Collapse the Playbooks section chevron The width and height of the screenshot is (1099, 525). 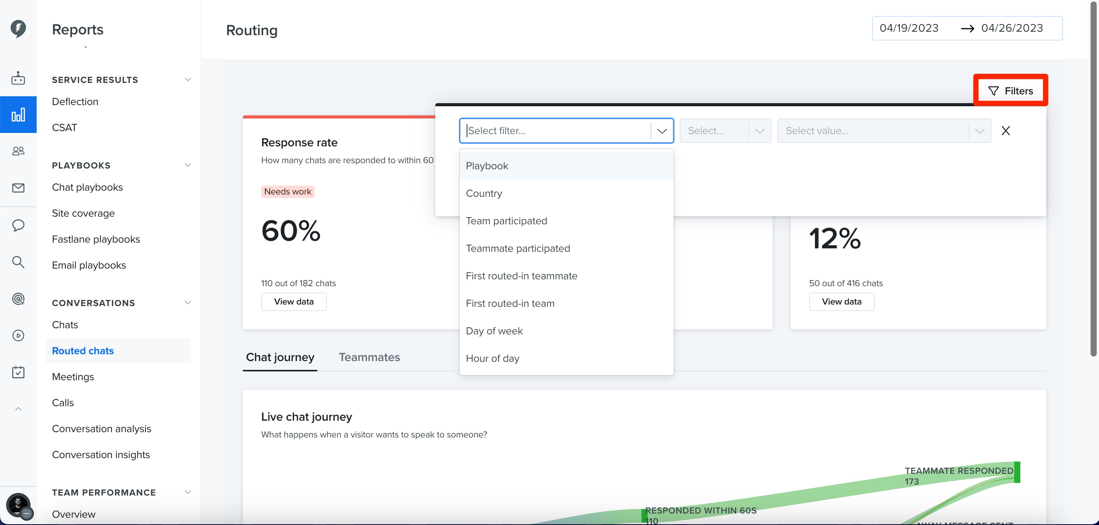[187, 165]
